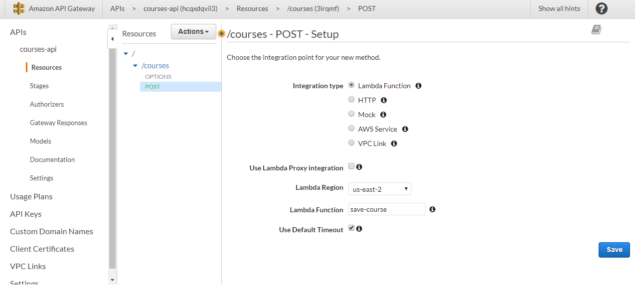635x287 pixels.
Task: Show info icon for Lambda Proxy integration
Action: [359, 167]
